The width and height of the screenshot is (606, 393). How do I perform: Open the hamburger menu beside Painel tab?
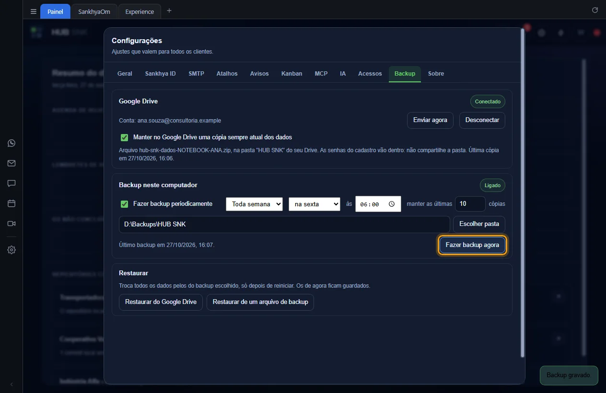(33, 11)
